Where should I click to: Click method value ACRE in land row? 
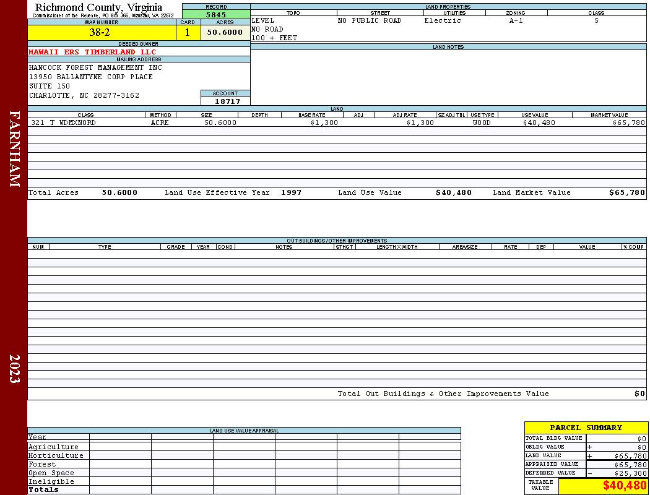160,123
